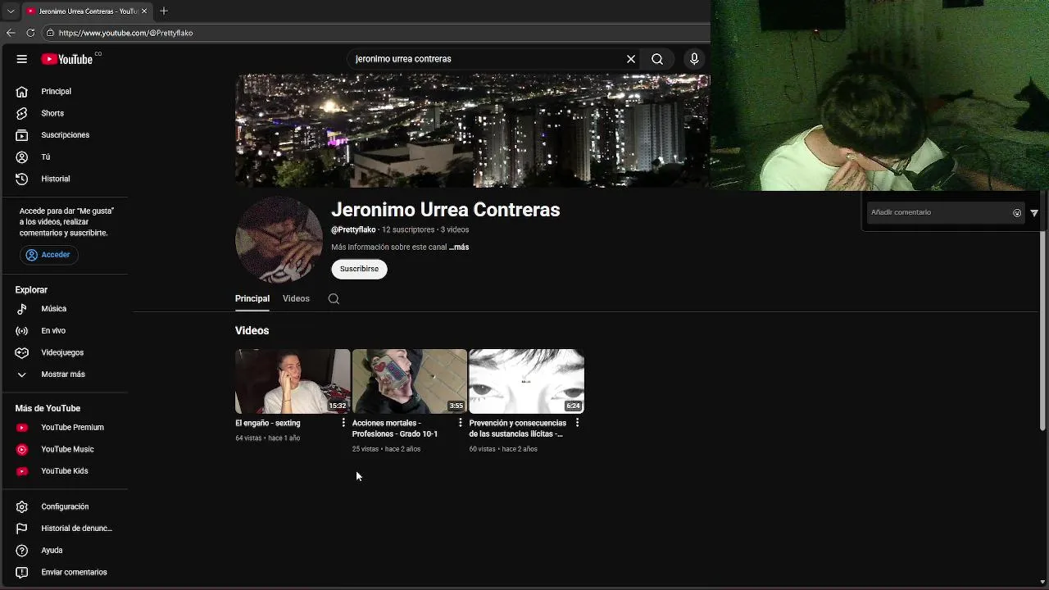Open options menu for Prevención y consecuencias video

pyautogui.click(x=577, y=423)
